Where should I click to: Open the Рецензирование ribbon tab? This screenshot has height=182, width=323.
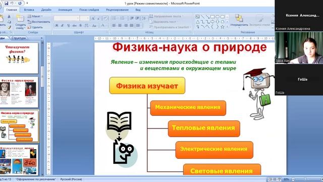click(x=117, y=10)
